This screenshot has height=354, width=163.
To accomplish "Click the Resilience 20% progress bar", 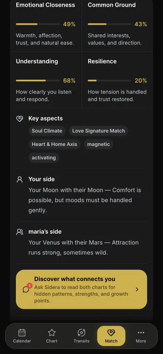I will pyautogui.click(x=110, y=81).
